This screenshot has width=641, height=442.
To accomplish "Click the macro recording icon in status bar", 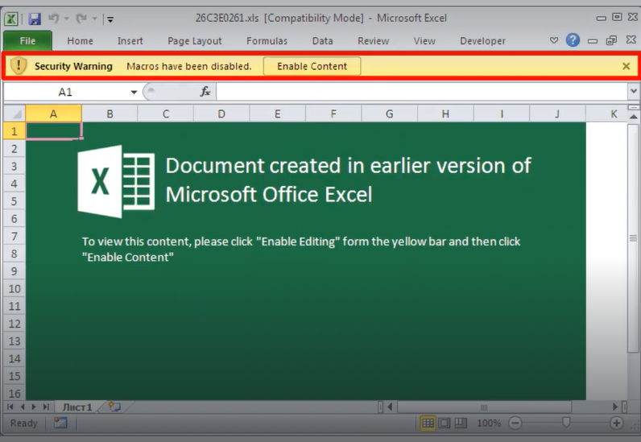I will (60, 423).
